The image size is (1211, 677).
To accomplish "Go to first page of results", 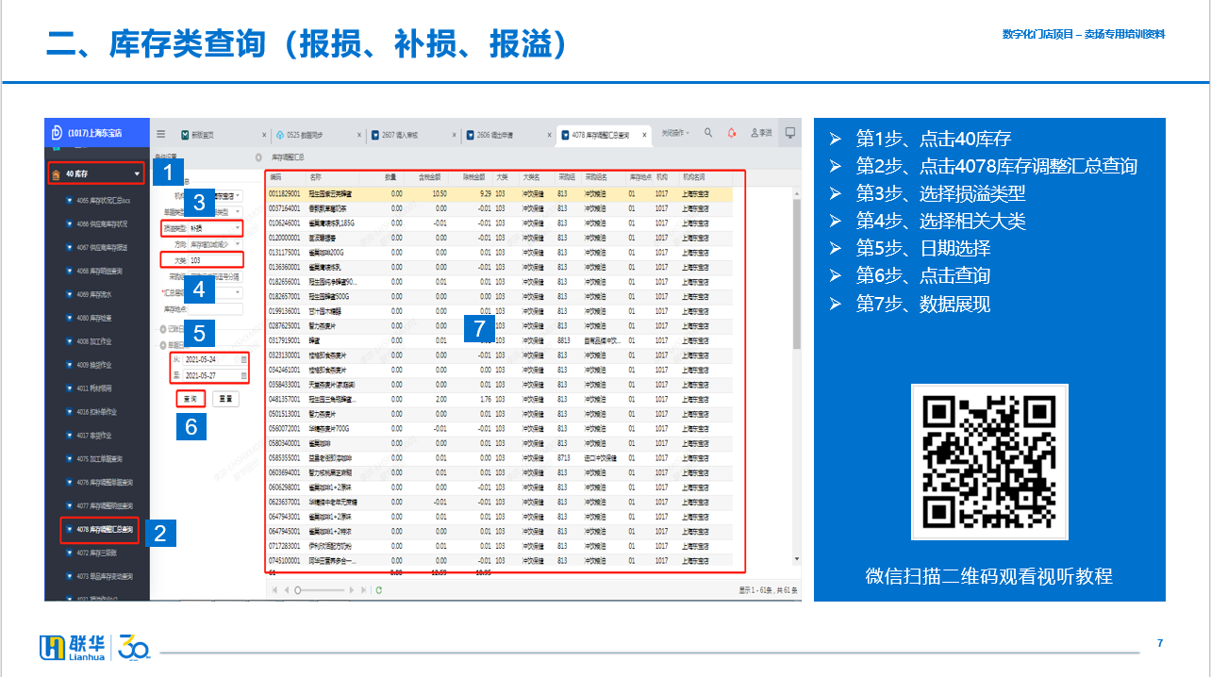I will click(275, 590).
